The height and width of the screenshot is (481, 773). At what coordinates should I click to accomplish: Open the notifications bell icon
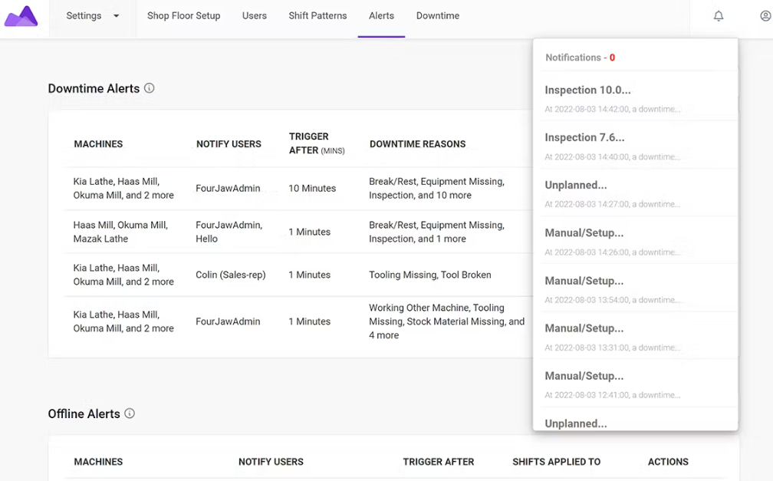719,16
